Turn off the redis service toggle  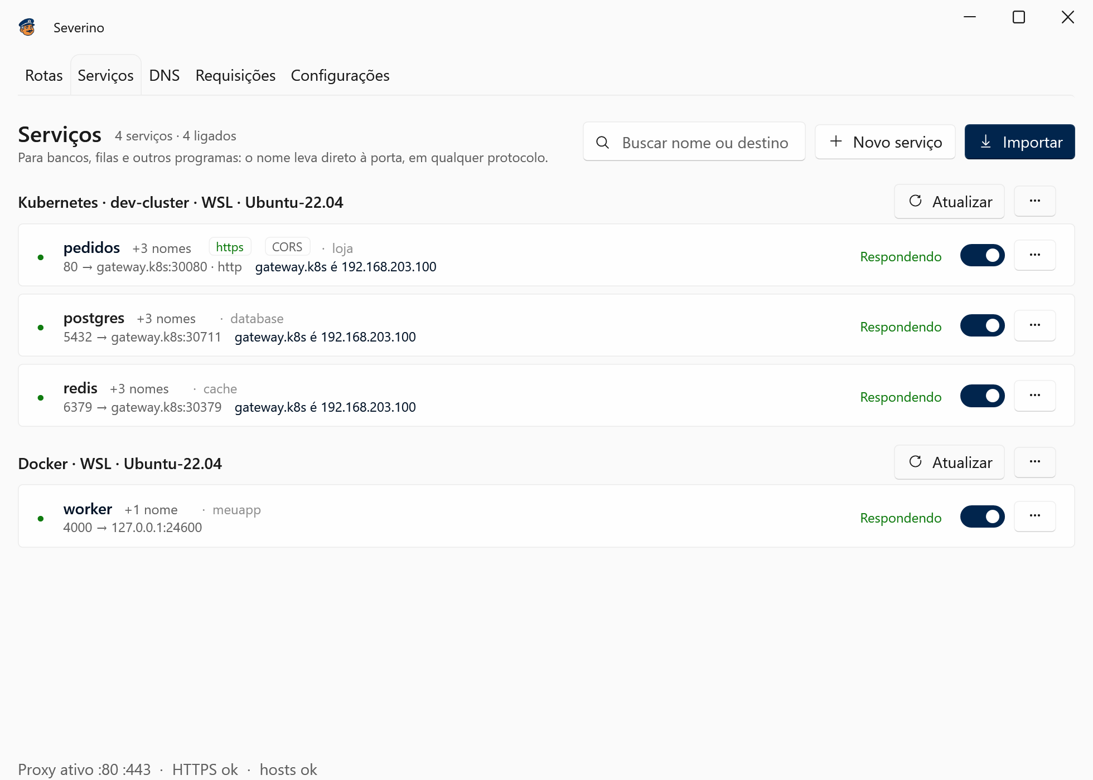tap(982, 396)
